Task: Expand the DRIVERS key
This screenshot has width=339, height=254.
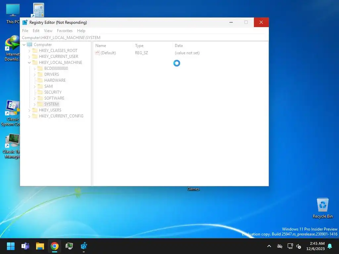Action: [x=34, y=74]
